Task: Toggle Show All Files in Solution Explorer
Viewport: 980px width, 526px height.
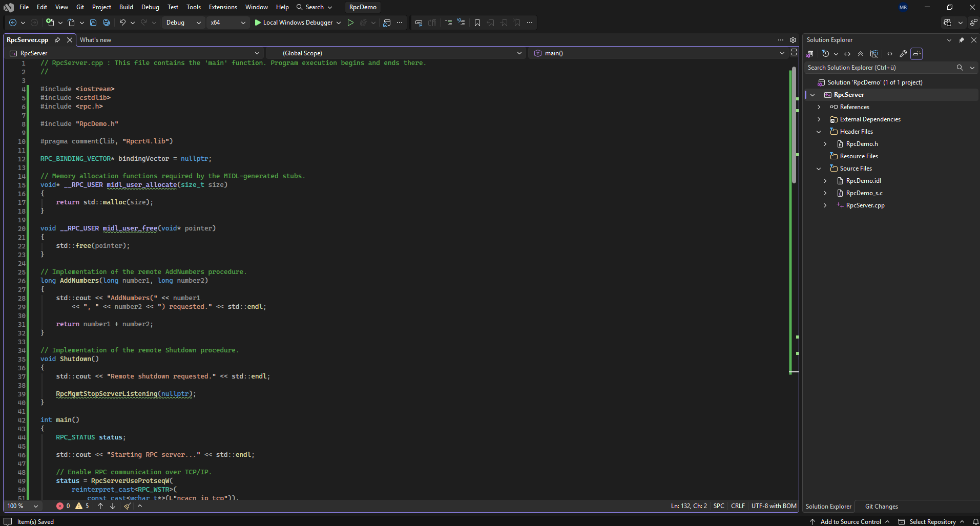Action: tap(874, 54)
